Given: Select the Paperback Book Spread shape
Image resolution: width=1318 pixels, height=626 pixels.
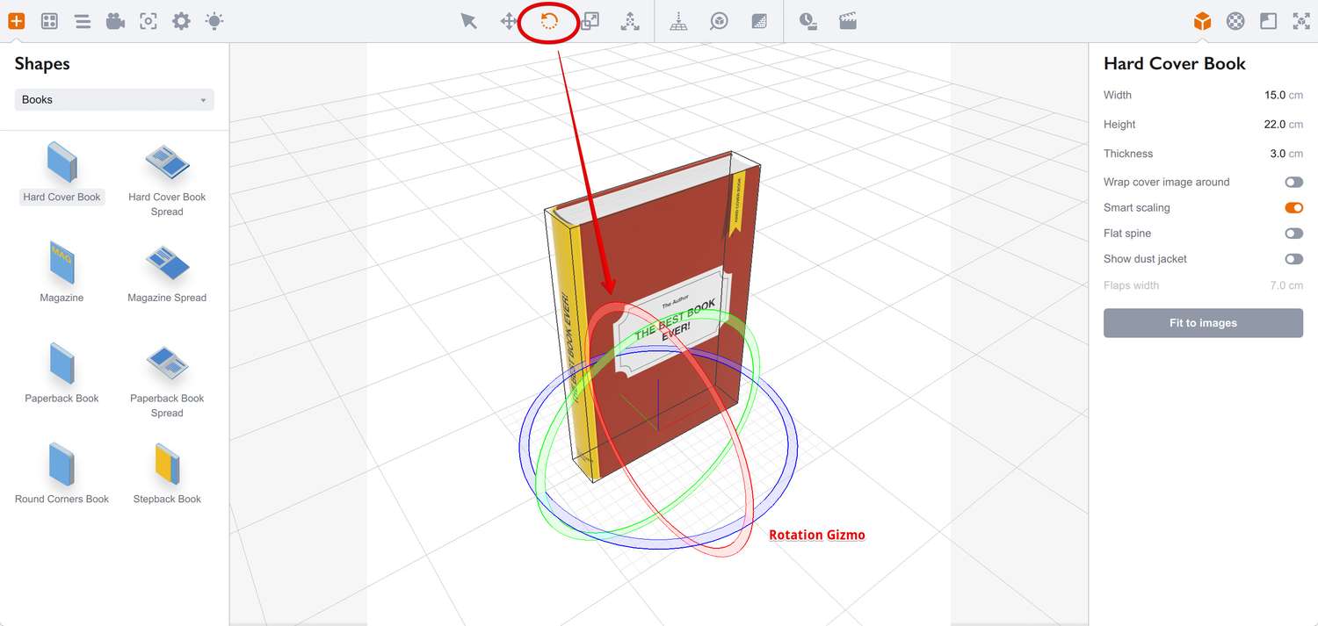Looking at the screenshot, I should click(167, 382).
